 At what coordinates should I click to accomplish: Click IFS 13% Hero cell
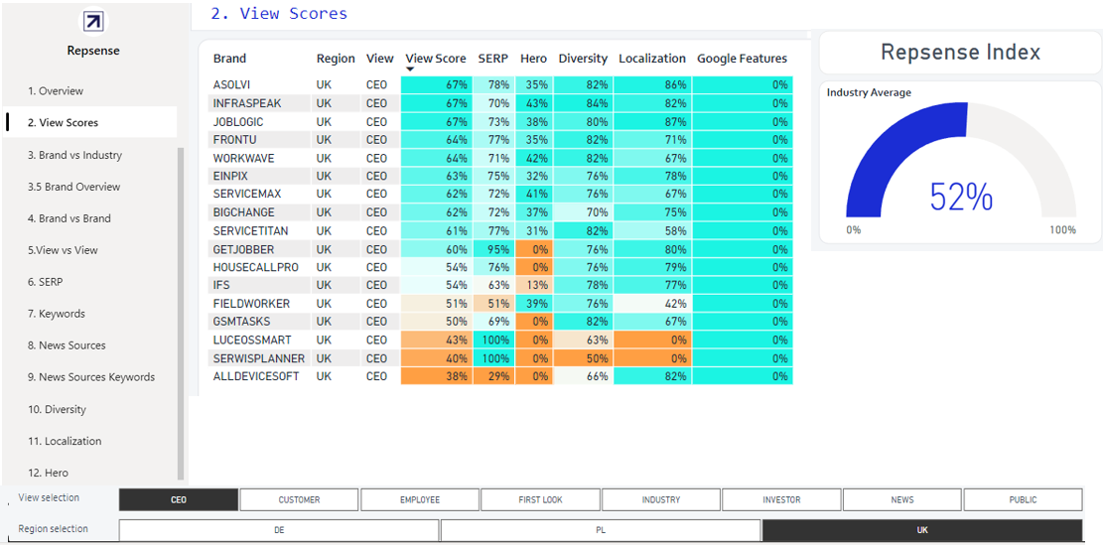coord(534,285)
